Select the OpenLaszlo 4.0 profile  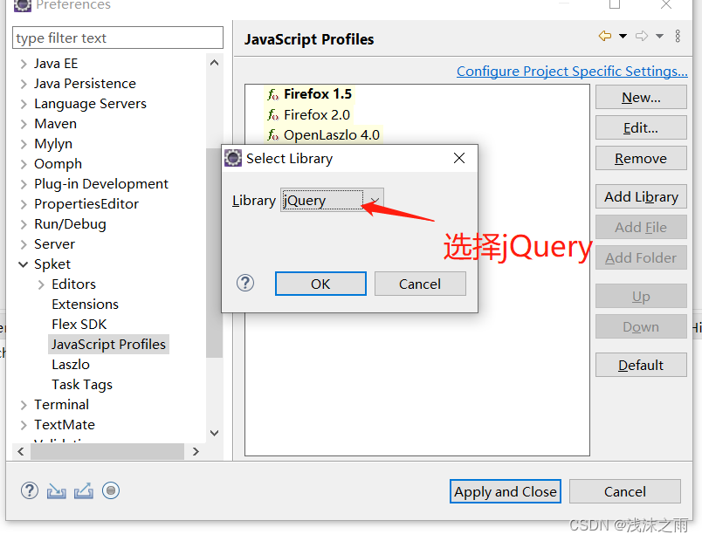coord(332,135)
